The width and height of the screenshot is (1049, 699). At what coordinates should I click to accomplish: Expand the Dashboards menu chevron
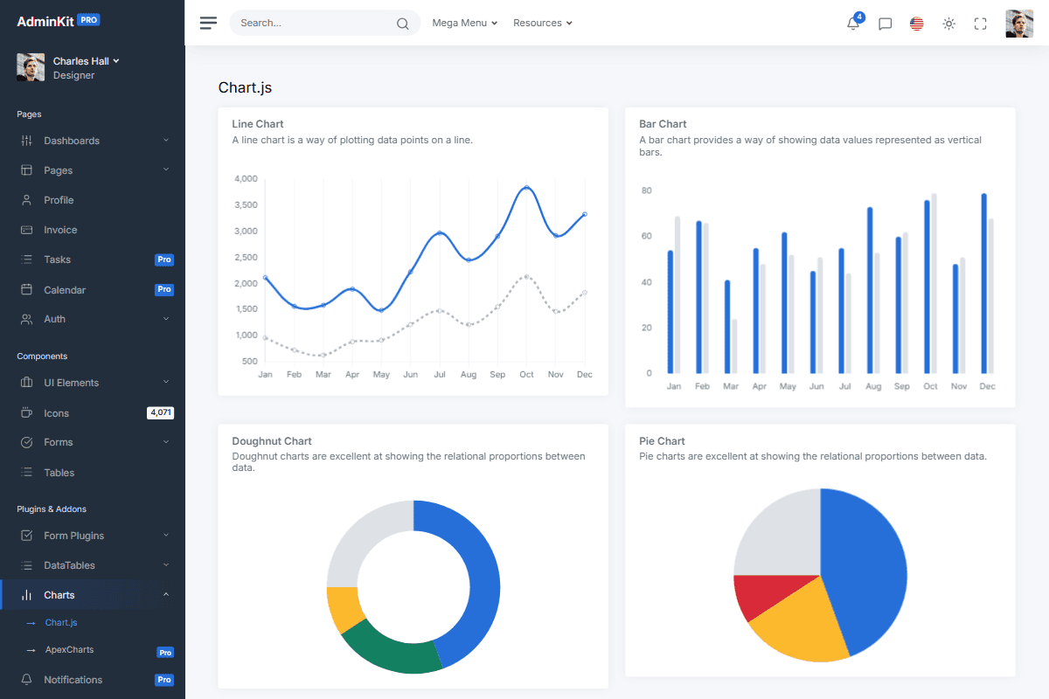click(x=166, y=140)
